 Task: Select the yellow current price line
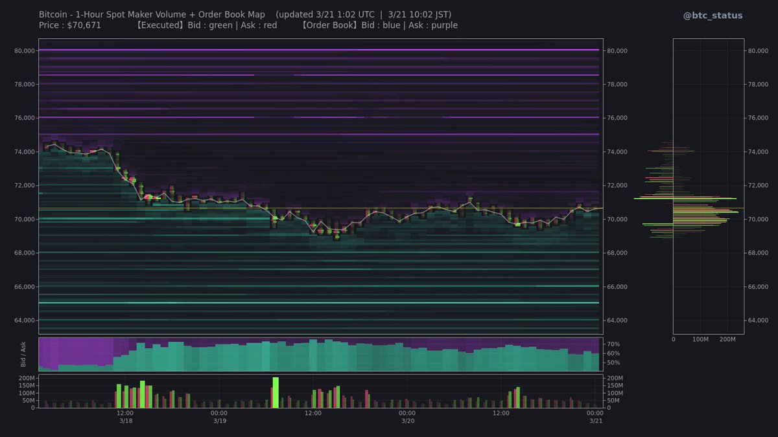389,208
